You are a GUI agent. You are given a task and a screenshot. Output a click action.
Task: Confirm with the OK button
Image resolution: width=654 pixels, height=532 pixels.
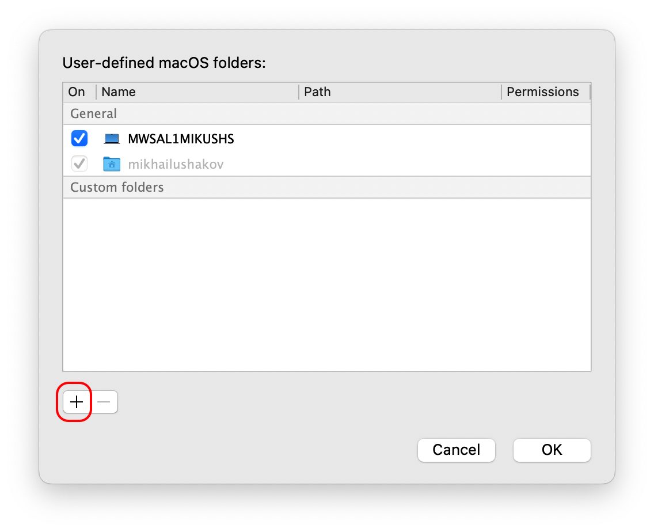(552, 450)
